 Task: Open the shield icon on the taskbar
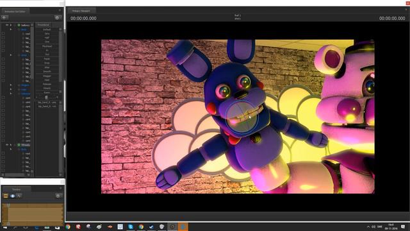(162, 227)
